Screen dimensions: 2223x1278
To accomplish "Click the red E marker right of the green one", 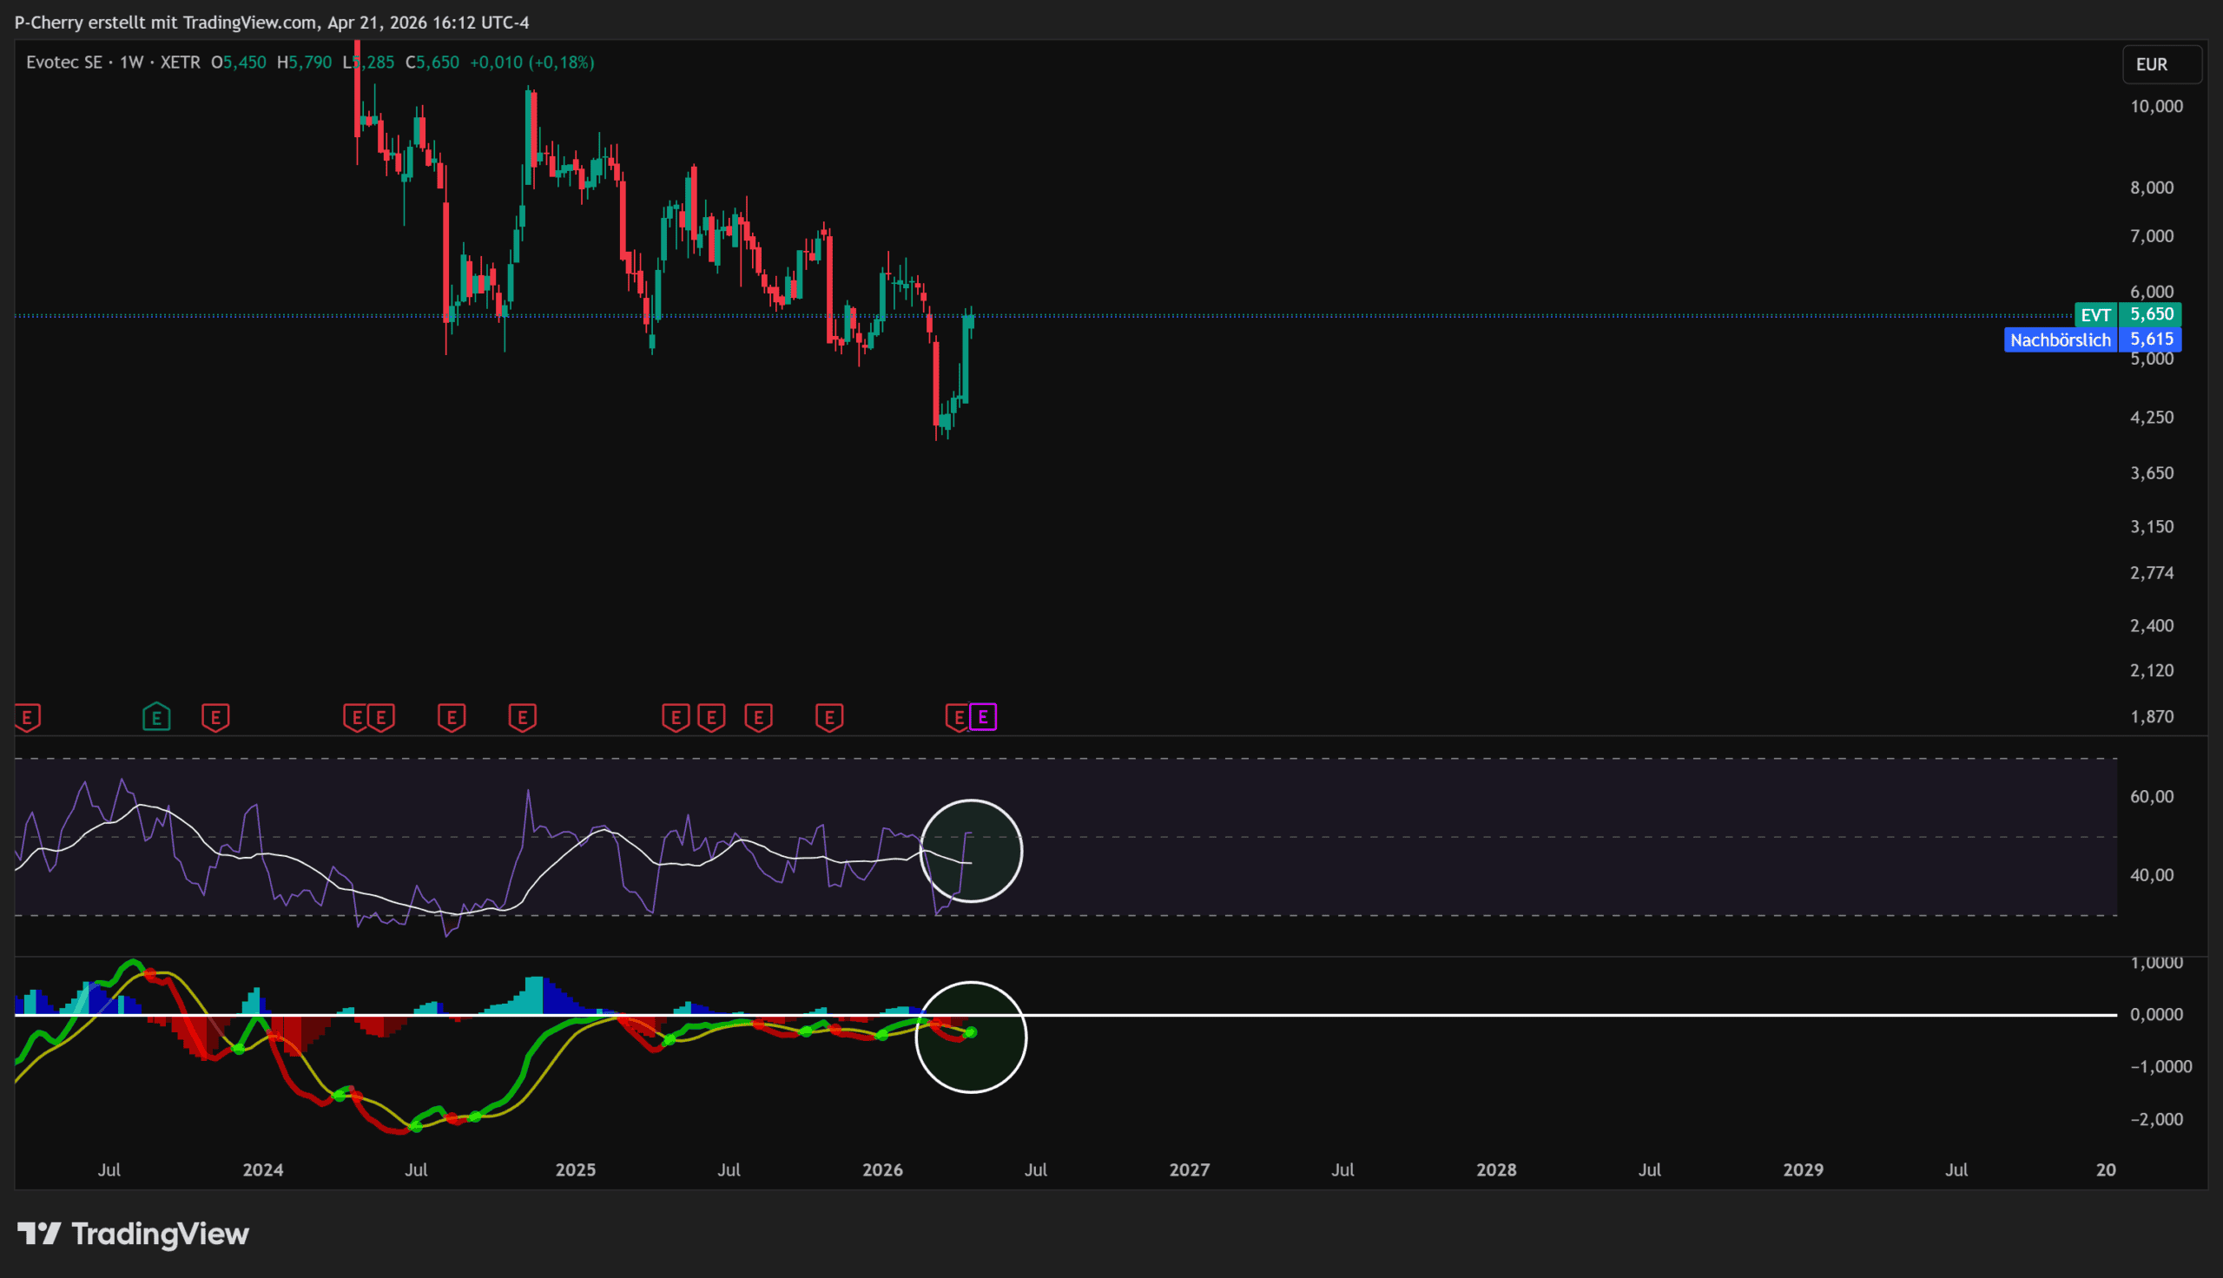I will (x=215, y=717).
